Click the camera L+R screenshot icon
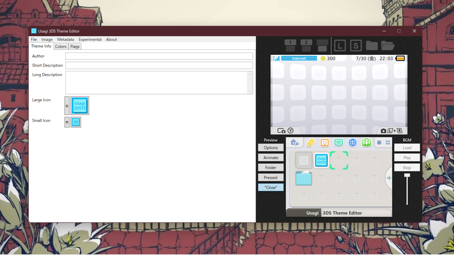This screenshot has width=454, height=255. (x=392, y=131)
